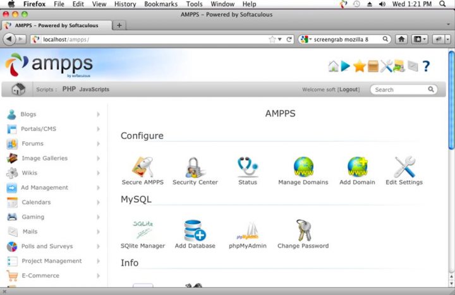
Task: Click the Change Password keys icon
Action: (302, 231)
